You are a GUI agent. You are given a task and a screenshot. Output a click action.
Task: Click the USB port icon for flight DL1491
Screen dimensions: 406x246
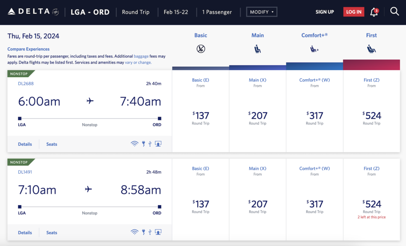click(150, 232)
